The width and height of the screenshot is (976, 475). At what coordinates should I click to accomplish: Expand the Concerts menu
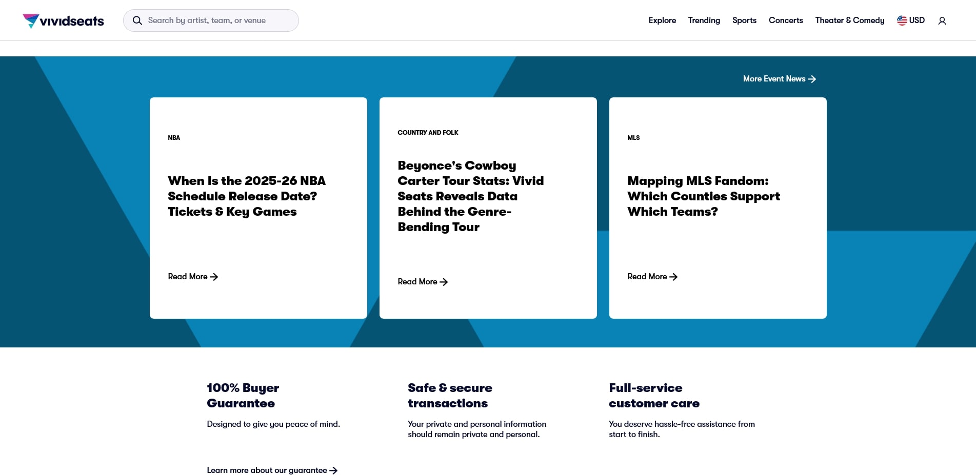[x=785, y=20]
